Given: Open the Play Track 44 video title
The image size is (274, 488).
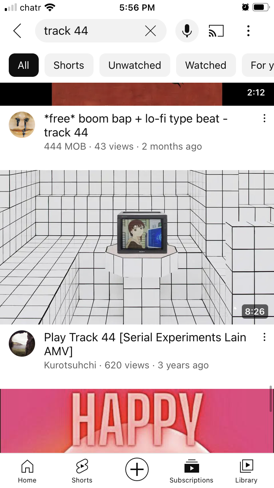Looking at the screenshot, I should pyautogui.click(x=145, y=344).
